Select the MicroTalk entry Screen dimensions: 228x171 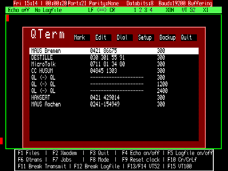[x=114, y=64]
